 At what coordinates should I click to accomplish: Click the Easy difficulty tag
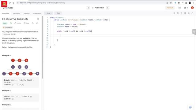(x=5, y=23)
